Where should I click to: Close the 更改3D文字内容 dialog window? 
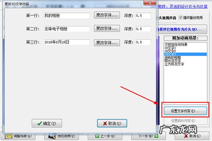(150, 3)
